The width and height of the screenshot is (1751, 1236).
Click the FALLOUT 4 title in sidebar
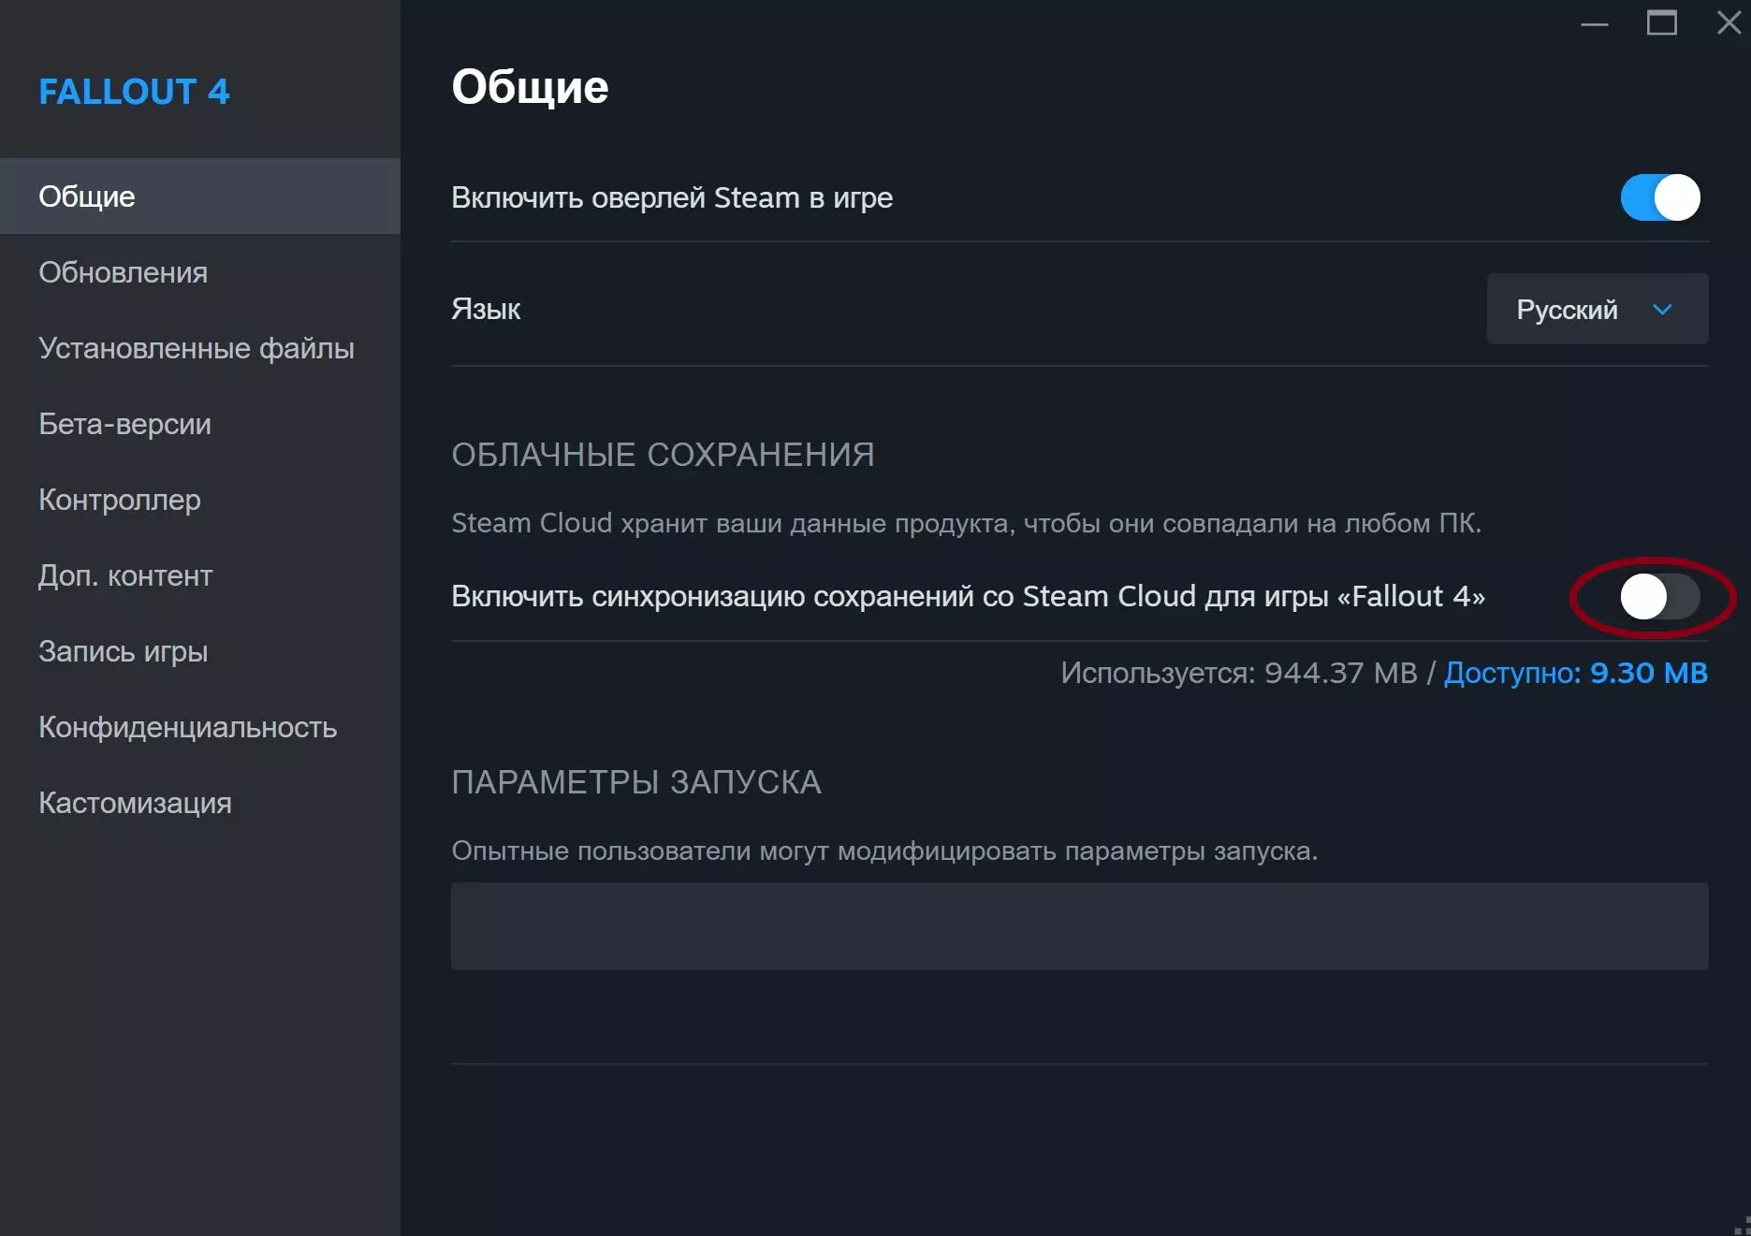(x=134, y=92)
